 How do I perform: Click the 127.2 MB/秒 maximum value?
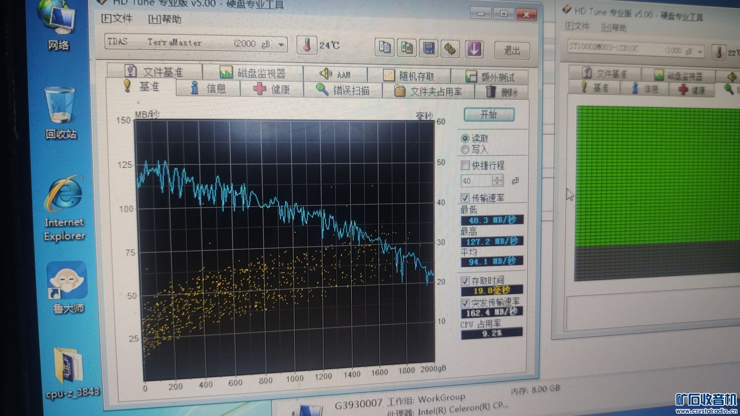point(492,242)
